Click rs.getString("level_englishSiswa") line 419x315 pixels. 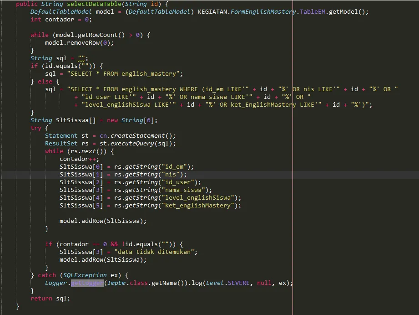pos(150,198)
